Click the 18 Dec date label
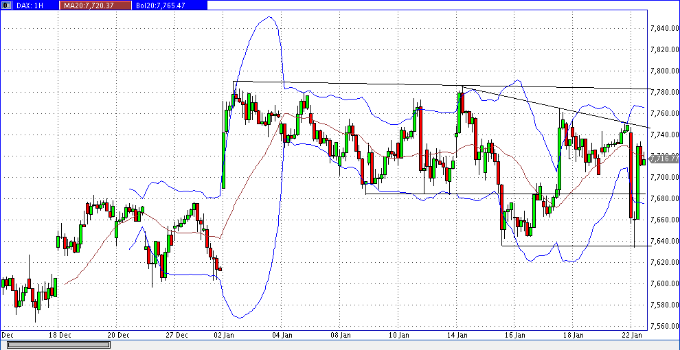Viewport: 680px width, 350px height. (60, 335)
